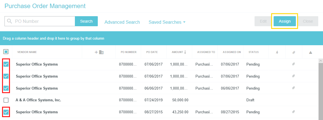Screen dimensions: 323x120
Task: Check the A & A Office Systems row checkbox
Action: point(6,100)
